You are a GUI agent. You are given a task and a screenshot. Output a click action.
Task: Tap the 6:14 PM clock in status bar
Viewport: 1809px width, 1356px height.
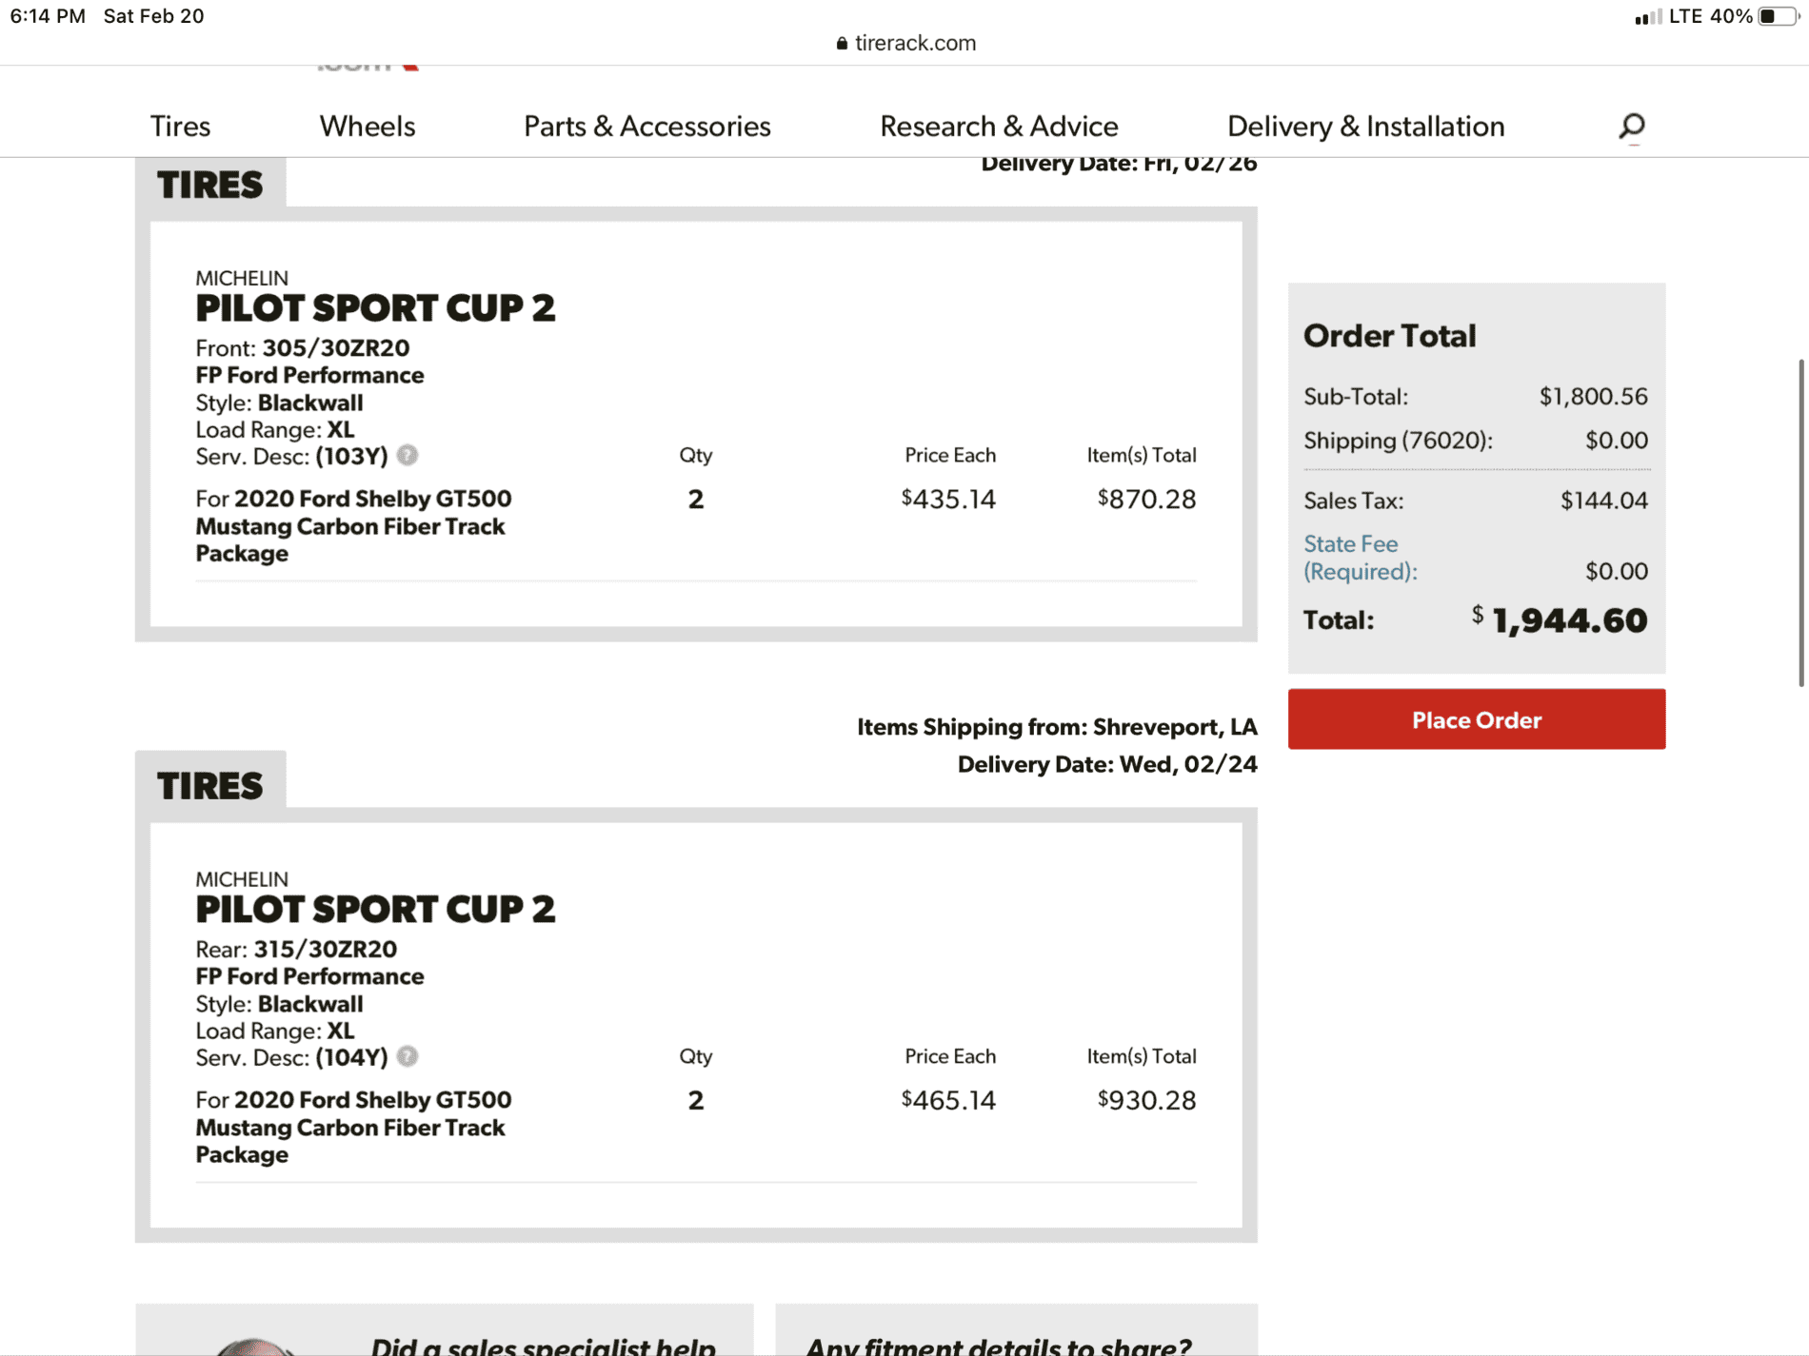click(48, 16)
